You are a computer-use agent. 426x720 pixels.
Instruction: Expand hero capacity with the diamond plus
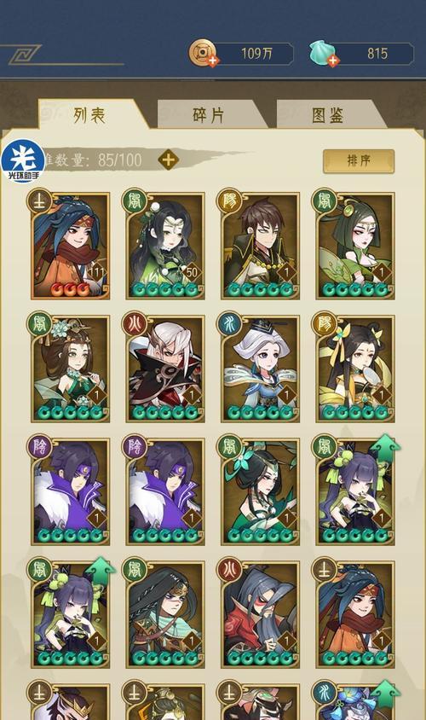click(x=169, y=160)
